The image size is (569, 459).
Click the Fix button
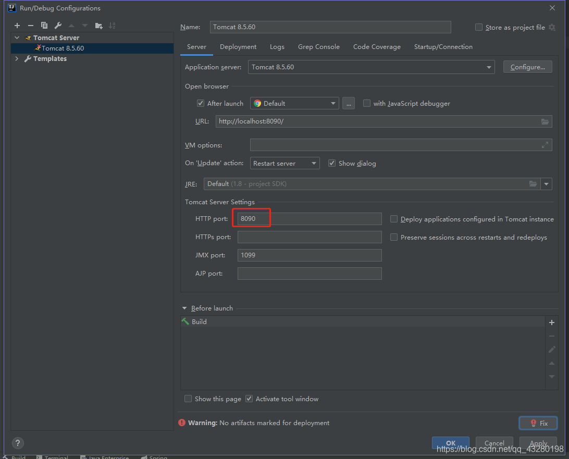pyautogui.click(x=538, y=423)
